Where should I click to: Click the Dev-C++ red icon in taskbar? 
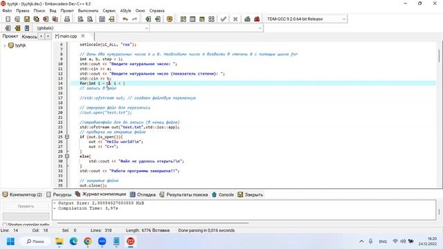pyautogui.click(x=131, y=241)
